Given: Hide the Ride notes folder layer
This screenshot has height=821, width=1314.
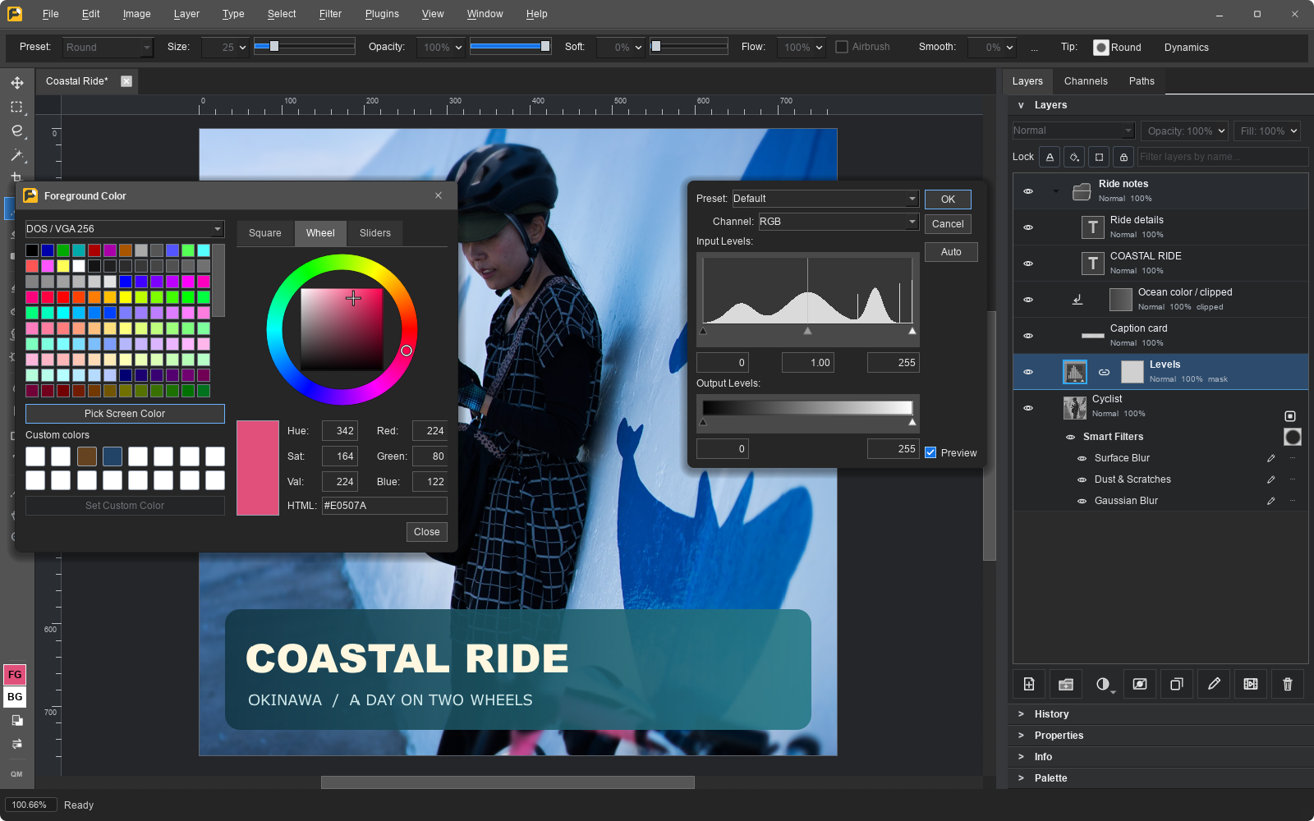Looking at the screenshot, I should (1028, 191).
